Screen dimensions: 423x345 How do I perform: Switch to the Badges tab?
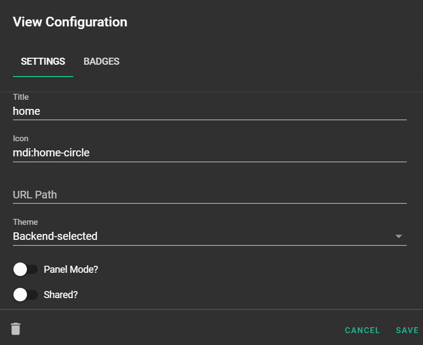(x=101, y=61)
